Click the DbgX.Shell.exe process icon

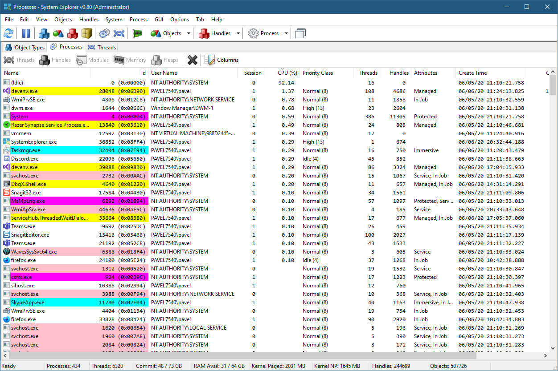point(7,184)
